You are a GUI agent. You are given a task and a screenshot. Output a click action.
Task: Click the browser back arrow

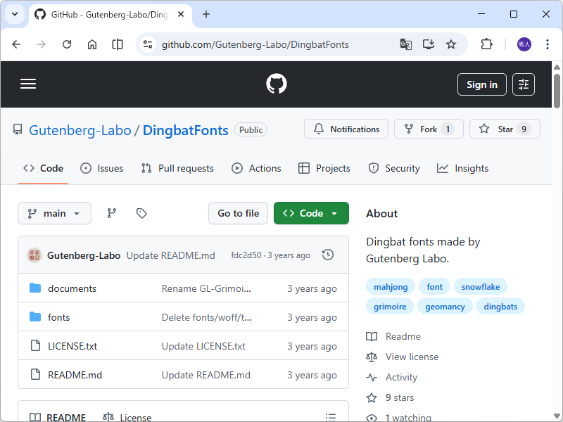[x=16, y=44]
